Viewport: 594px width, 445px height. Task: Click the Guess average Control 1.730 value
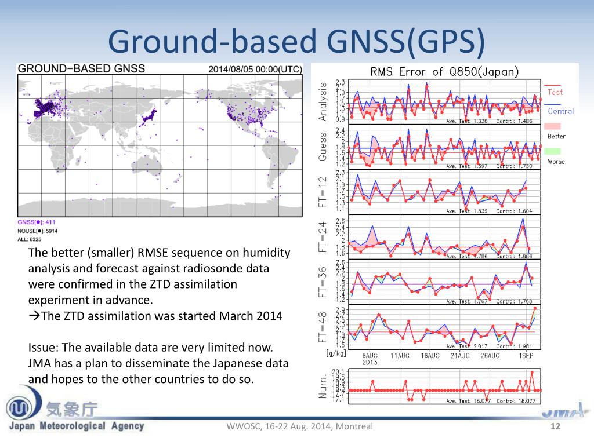(514, 166)
